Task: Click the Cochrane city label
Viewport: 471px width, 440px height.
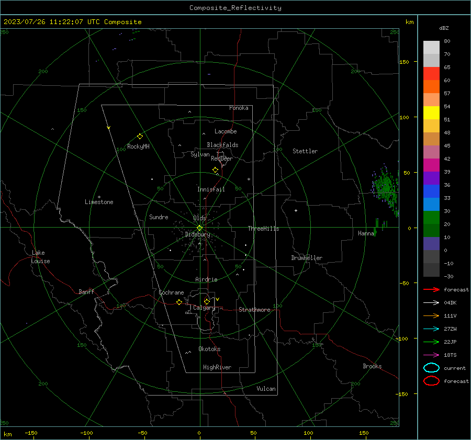Action: click(x=171, y=292)
